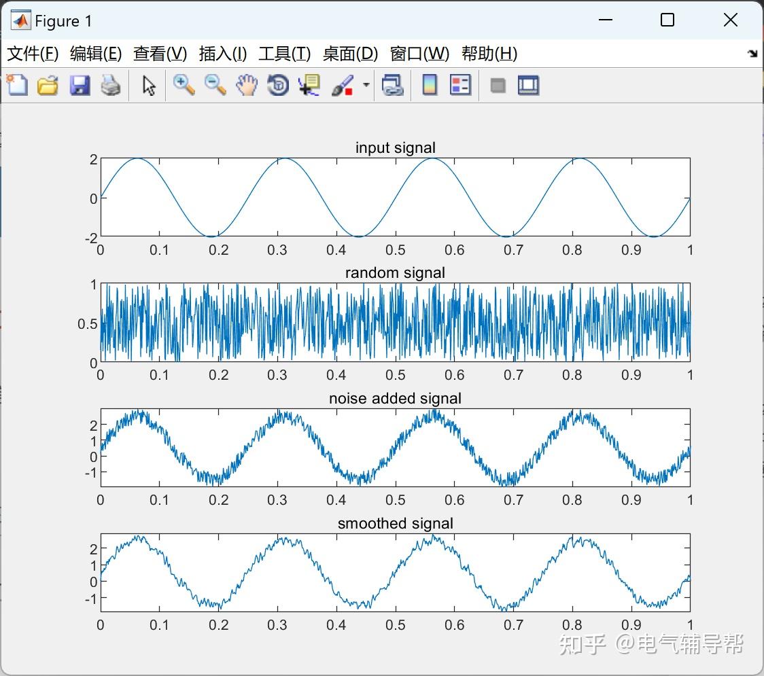This screenshot has width=764, height=676.
Task: Open the 工具(T) menu
Action: click(285, 53)
